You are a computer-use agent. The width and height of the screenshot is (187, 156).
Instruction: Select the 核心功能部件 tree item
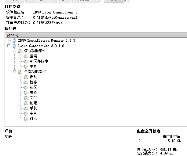pyautogui.click(x=35, y=51)
